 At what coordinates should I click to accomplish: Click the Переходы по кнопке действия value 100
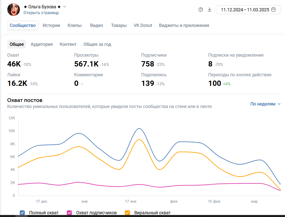pyautogui.click(x=215, y=83)
